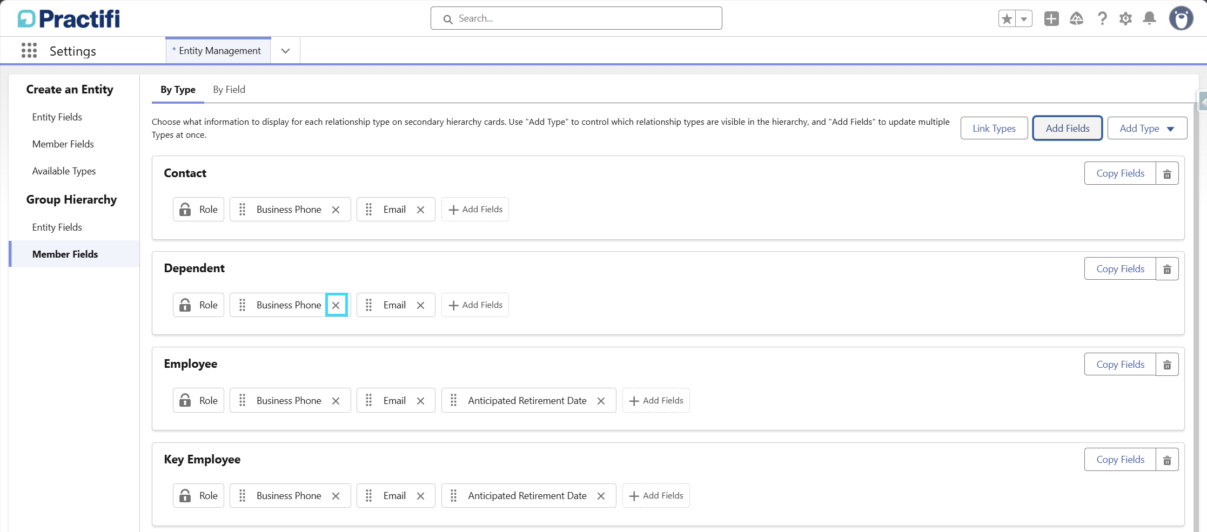
Task: Click the locked Role field in Contact
Action: 198,210
